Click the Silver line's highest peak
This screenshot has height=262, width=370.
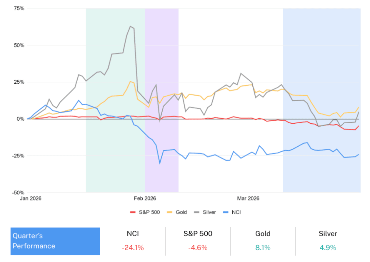pyautogui.click(x=130, y=26)
